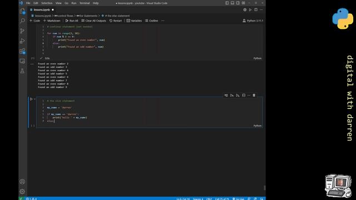This screenshot has height=200, width=356.
Task: Select the Python 3.11.1 kernel picker
Action: pos(253,21)
